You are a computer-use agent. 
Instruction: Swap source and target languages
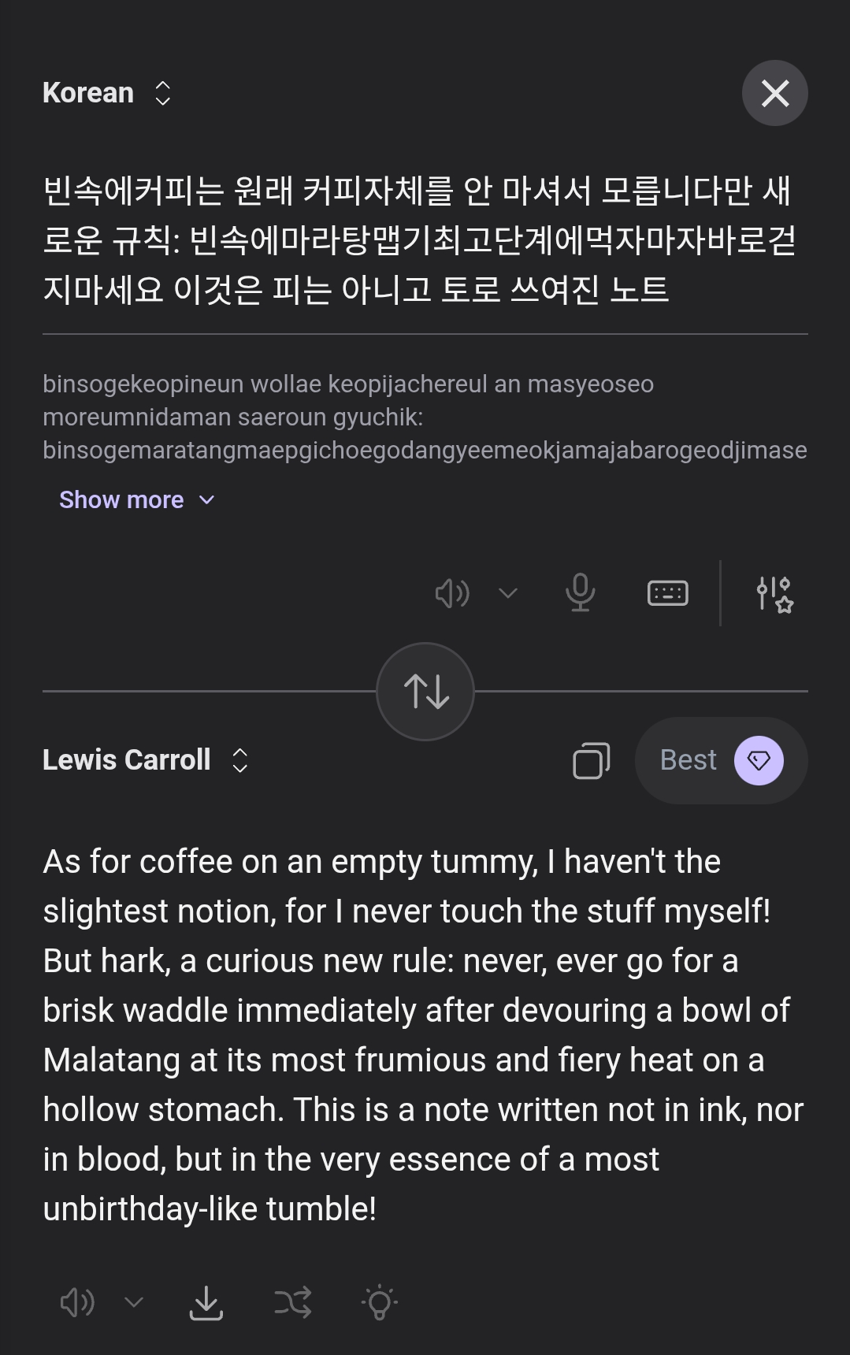[x=425, y=692]
